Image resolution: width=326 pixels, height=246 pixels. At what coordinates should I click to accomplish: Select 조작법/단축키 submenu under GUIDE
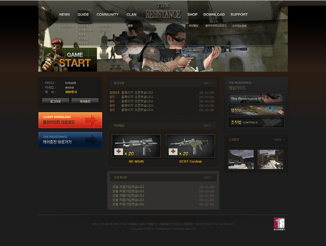pos(86,30)
